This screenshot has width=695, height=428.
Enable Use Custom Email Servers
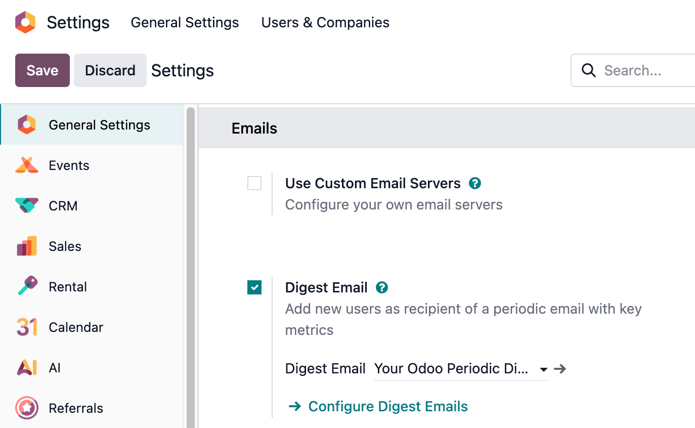pos(254,183)
